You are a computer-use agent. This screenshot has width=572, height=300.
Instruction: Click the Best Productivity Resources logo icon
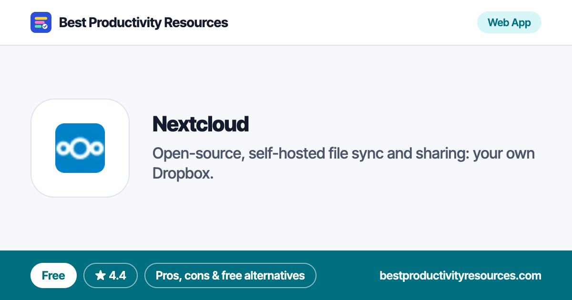click(x=41, y=22)
